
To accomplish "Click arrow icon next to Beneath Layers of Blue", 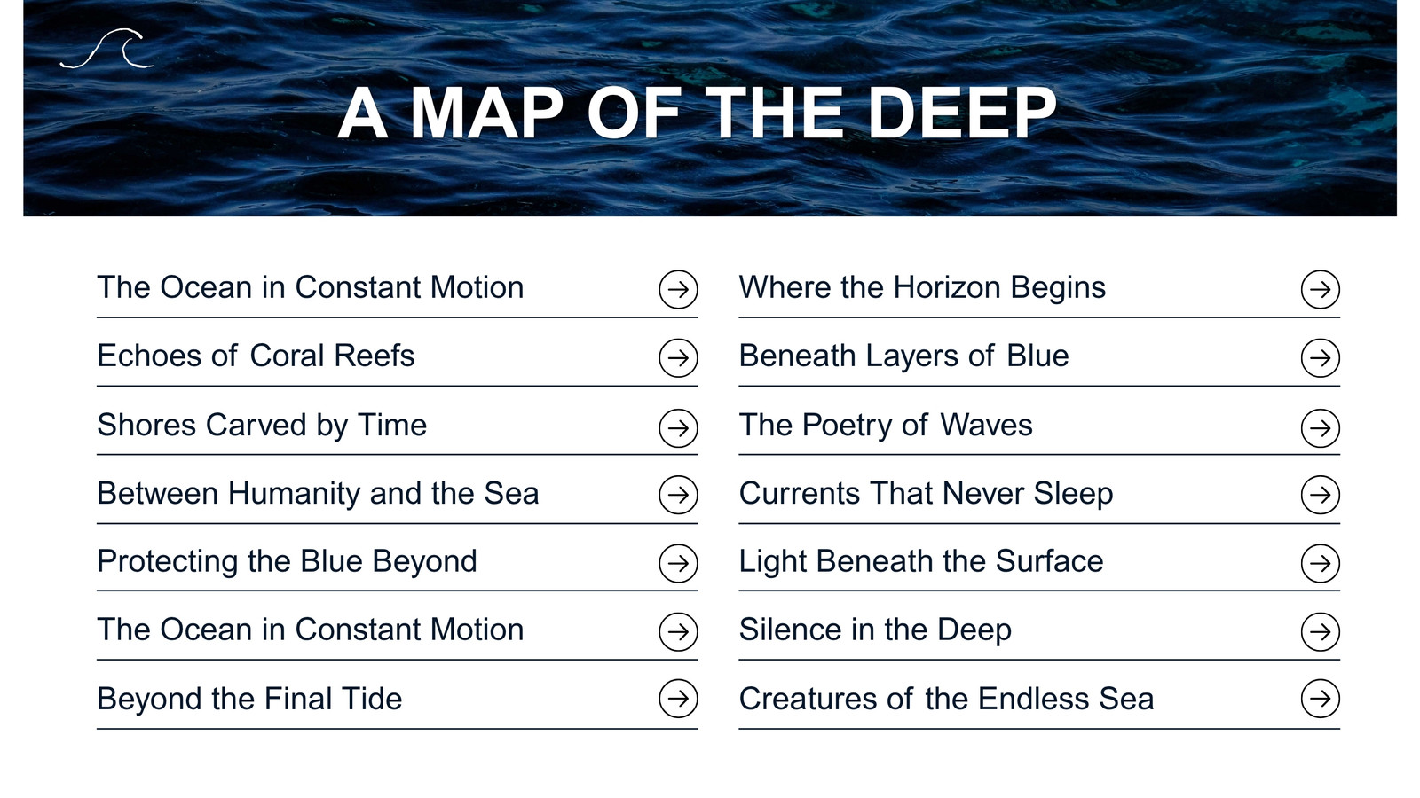I will [x=1321, y=358].
